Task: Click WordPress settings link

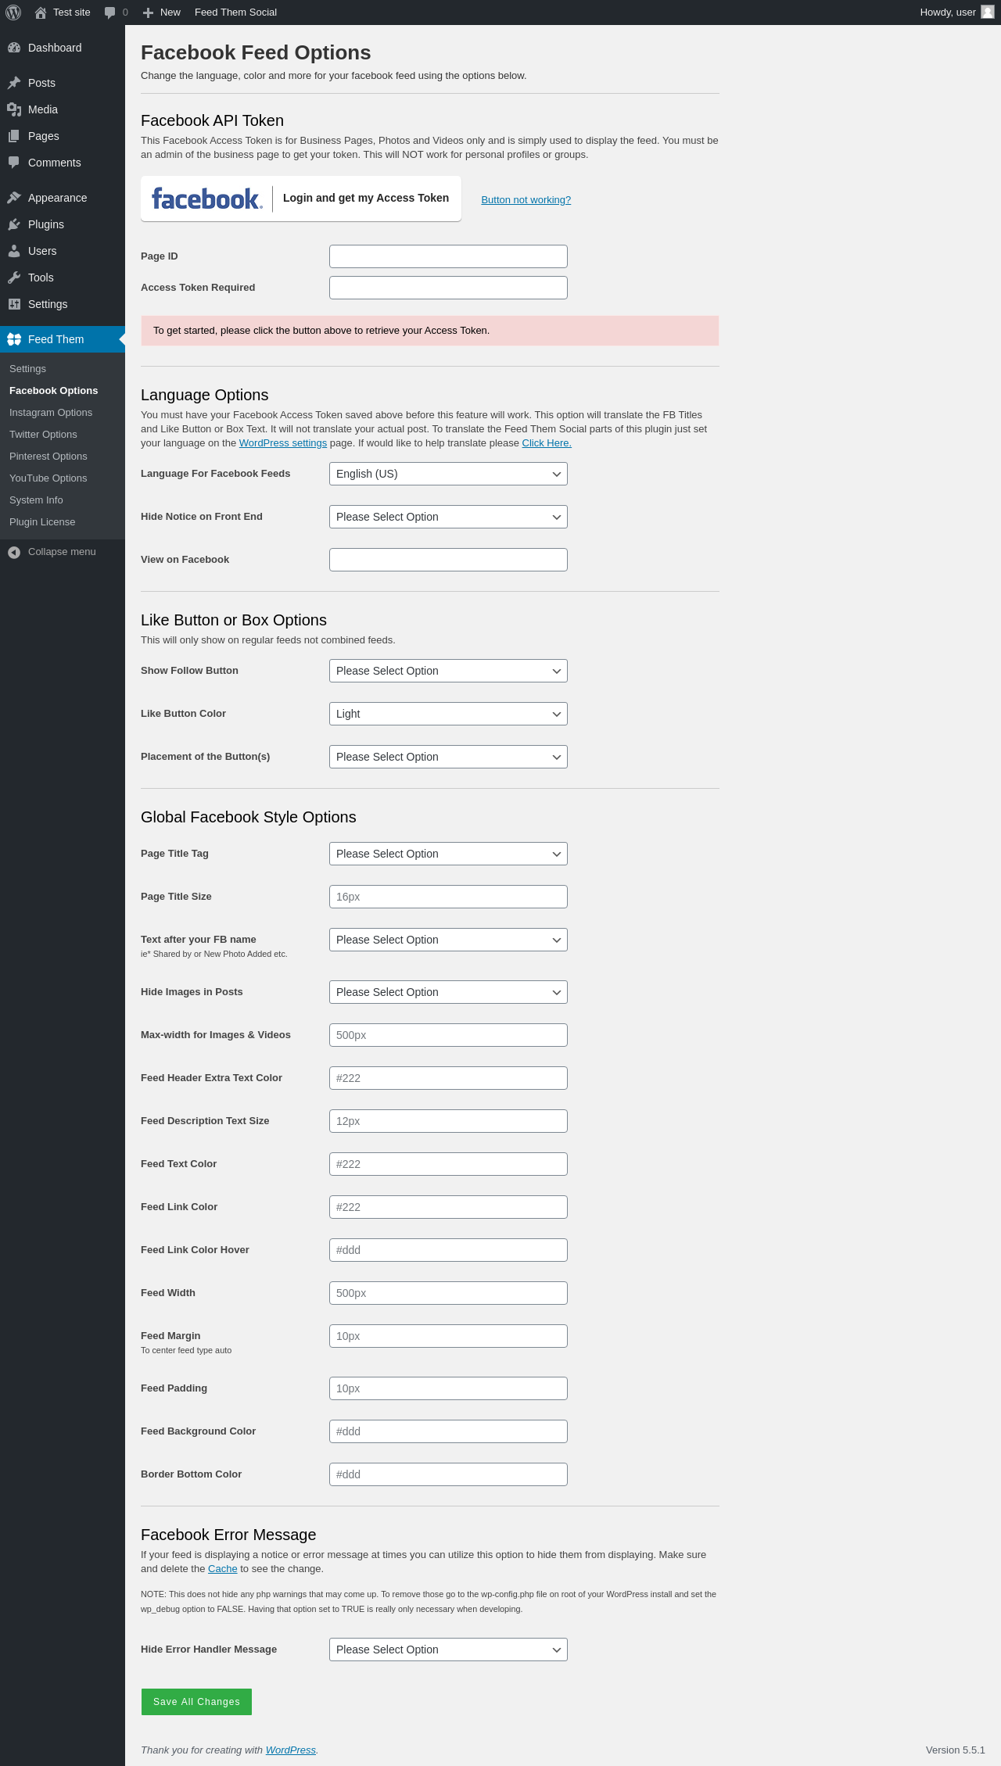Action: point(283,443)
